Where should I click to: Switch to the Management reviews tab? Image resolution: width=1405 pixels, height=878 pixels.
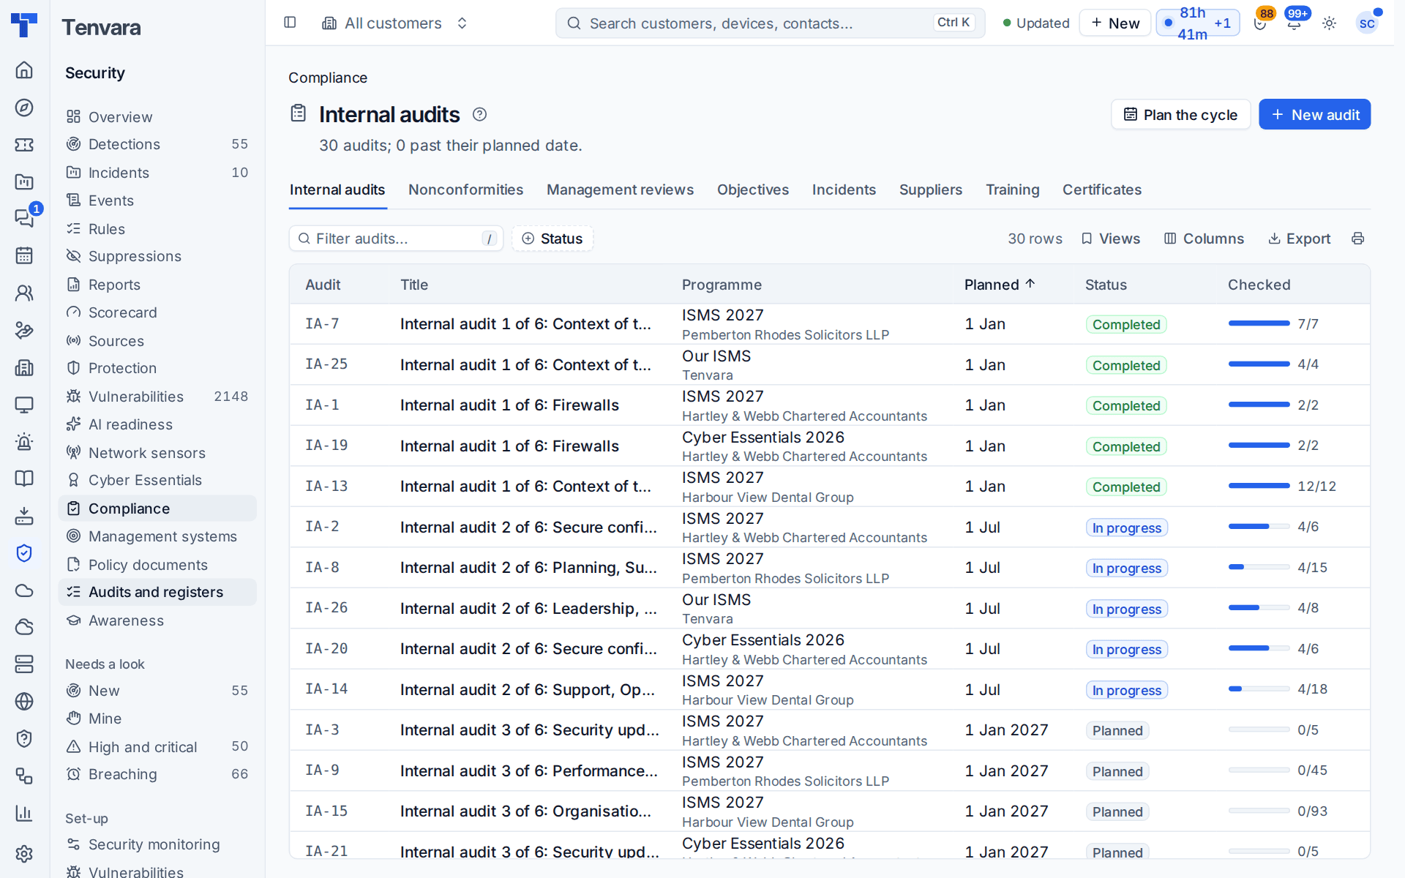(x=620, y=190)
